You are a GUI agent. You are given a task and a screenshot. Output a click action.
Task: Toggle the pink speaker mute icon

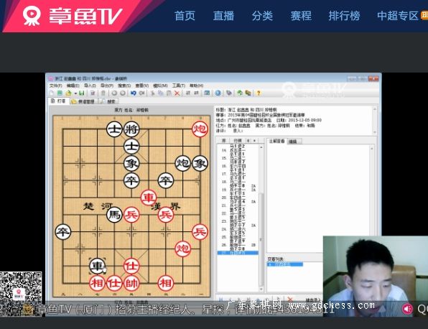click(407, 309)
